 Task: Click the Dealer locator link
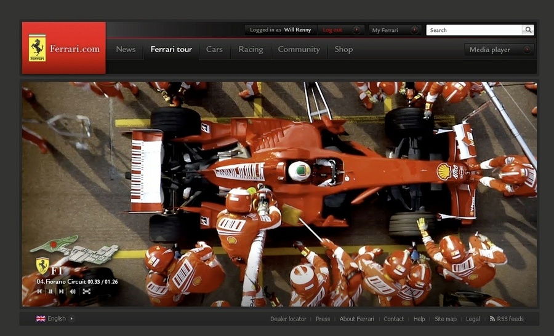(288, 319)
